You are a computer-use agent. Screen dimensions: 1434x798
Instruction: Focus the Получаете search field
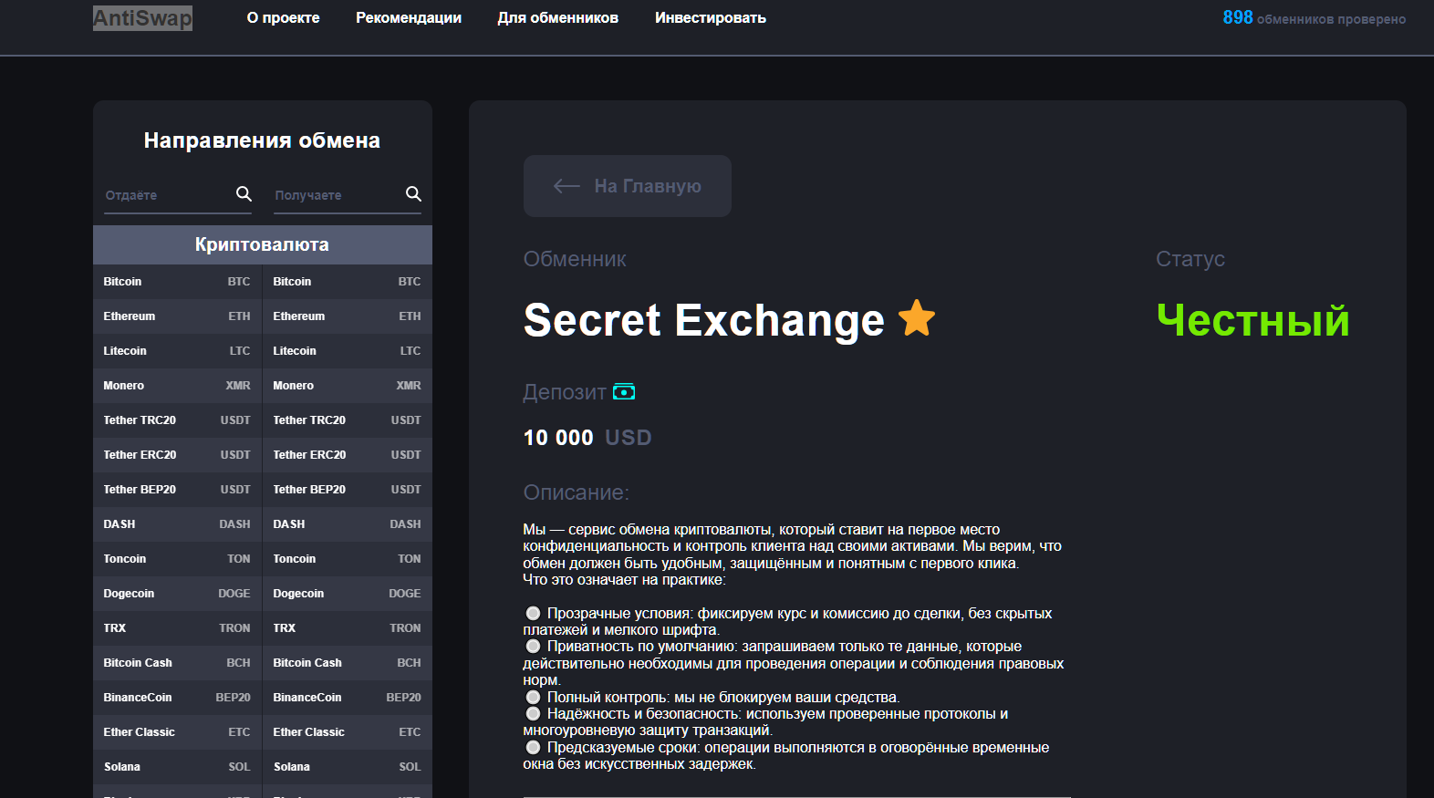(336, 195)
